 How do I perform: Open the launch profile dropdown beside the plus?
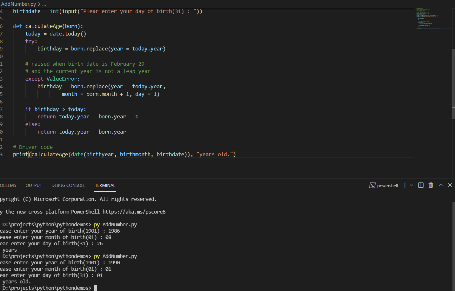click(x=412, y=185)
